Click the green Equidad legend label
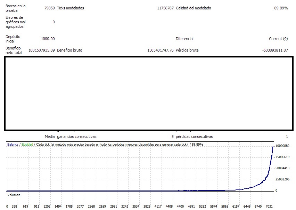296x210 pixels. 27,144
